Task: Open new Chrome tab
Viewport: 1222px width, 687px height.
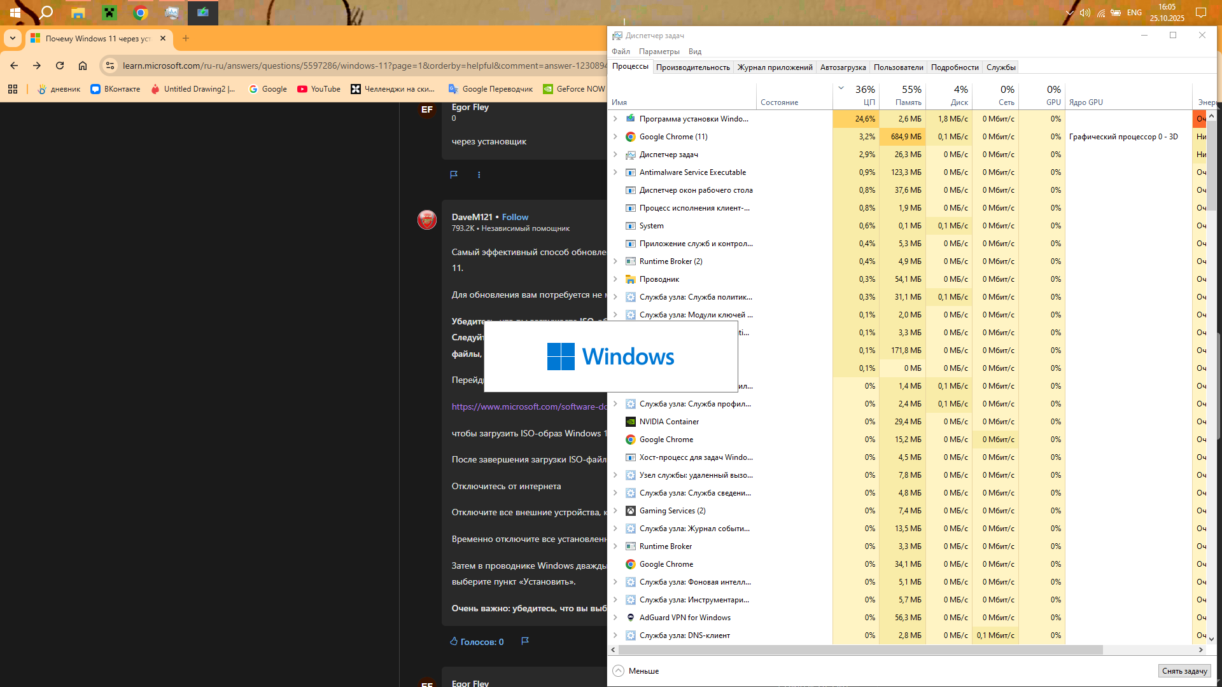Action: coord(186,38)
